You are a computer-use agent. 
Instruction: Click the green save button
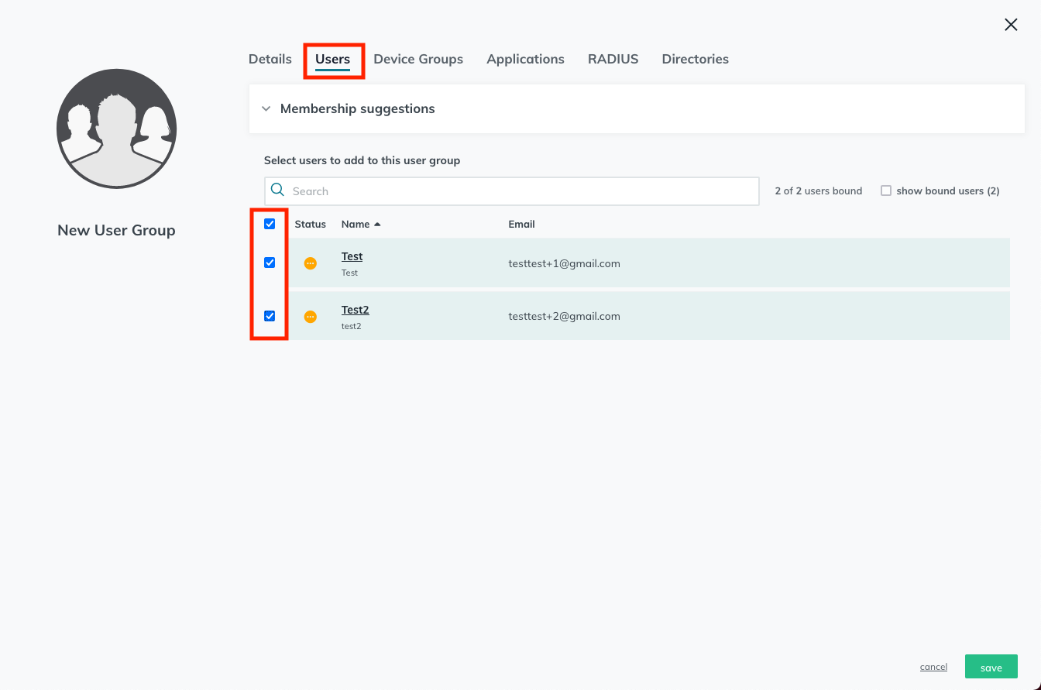991,667
